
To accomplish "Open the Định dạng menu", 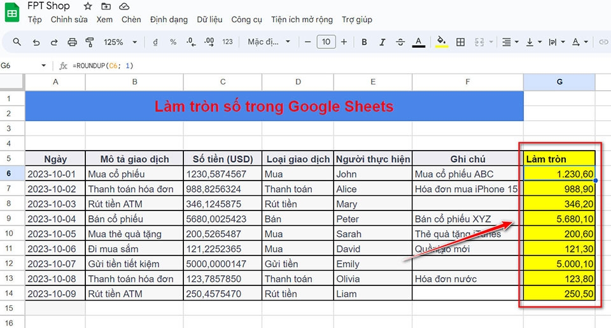I will coord(169,20).
